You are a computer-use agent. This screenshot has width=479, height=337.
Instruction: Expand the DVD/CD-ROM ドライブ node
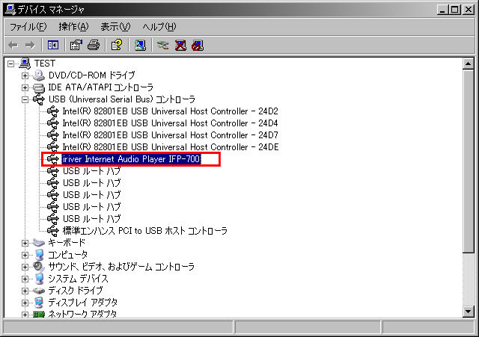coord(25,75)
